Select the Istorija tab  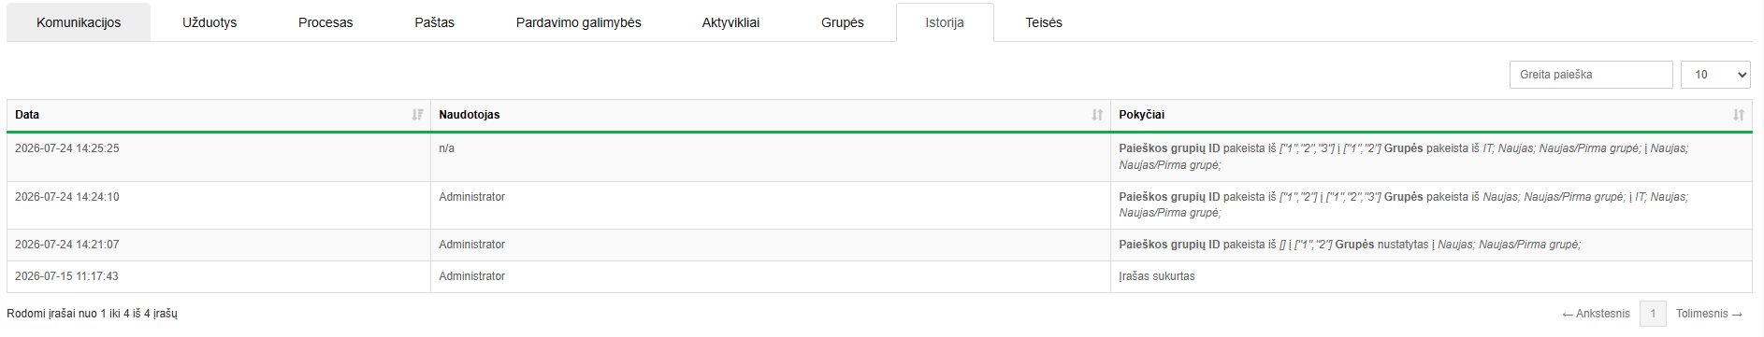click(945, 22)
